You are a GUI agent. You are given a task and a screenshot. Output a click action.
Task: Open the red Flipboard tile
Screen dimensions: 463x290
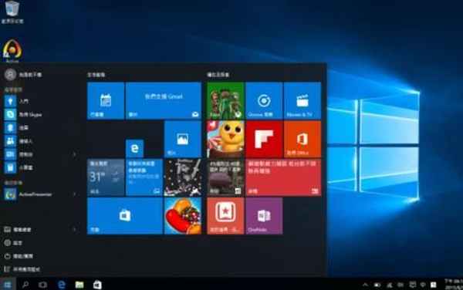[x=264, y=140]
